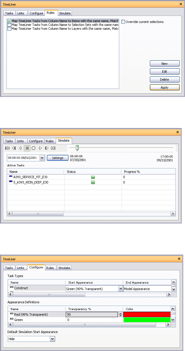
Task: Open Tasks tab in Configure window
Action: (9, 268)
